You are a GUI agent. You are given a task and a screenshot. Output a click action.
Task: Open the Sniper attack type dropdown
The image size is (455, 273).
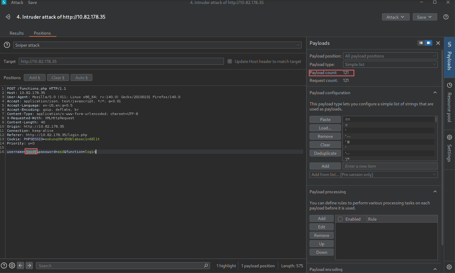point(157,45)
